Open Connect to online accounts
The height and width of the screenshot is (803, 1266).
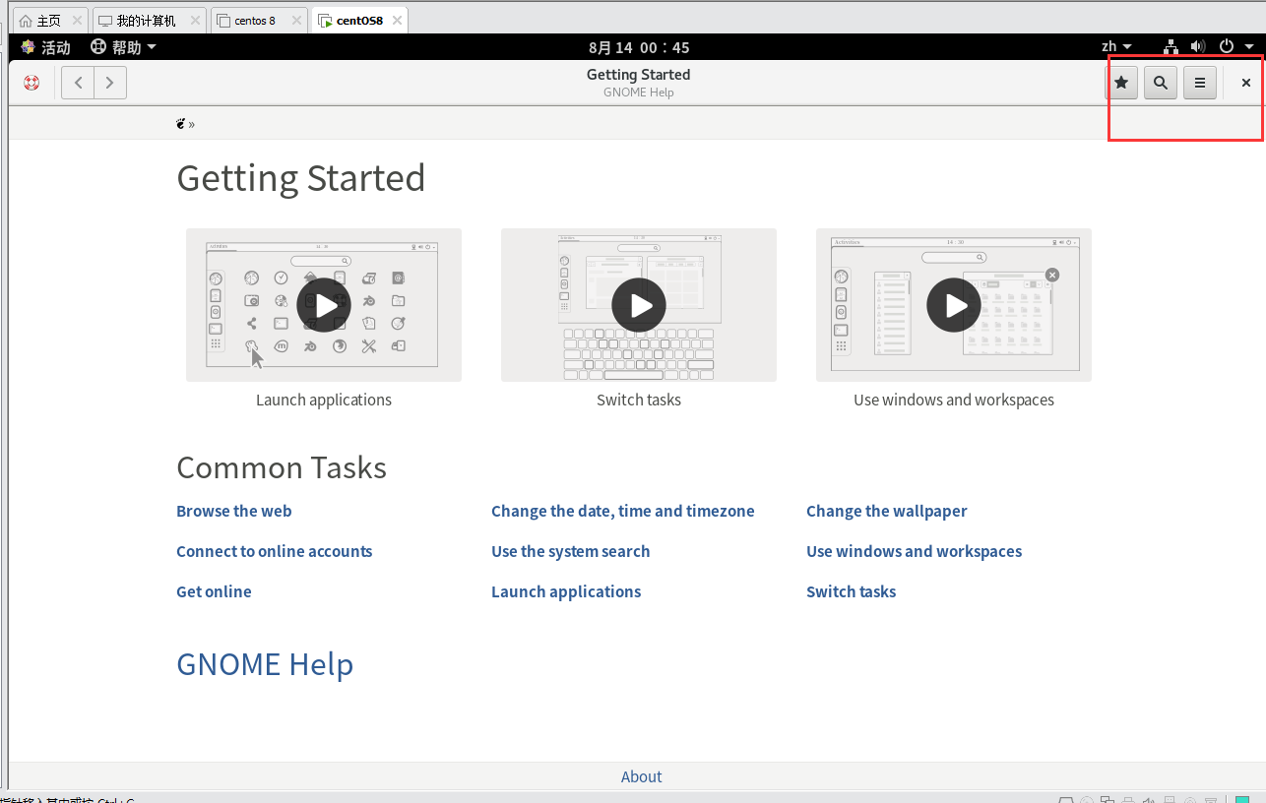(274, 551)
